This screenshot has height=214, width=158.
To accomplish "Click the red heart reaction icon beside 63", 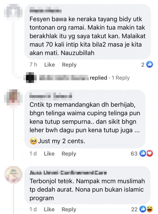I will click(149, 153).
